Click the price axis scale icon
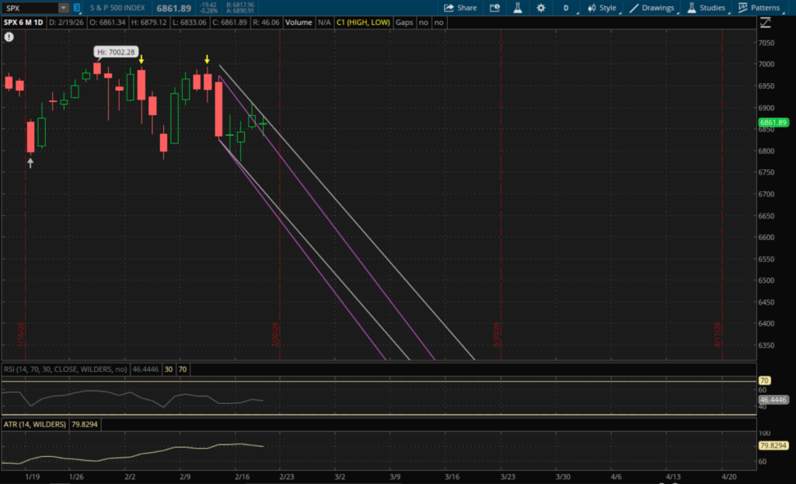796x484 pixels. 763,23
